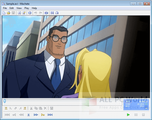Jump to selection end yellow arrow icon
This screenshot has height=120, width=152.
[25, 108]
